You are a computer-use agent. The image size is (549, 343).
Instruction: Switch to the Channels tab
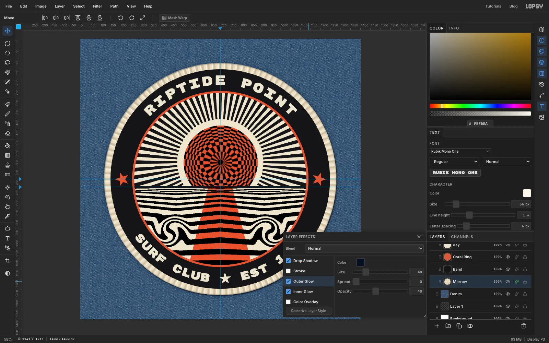click(462, 237)
